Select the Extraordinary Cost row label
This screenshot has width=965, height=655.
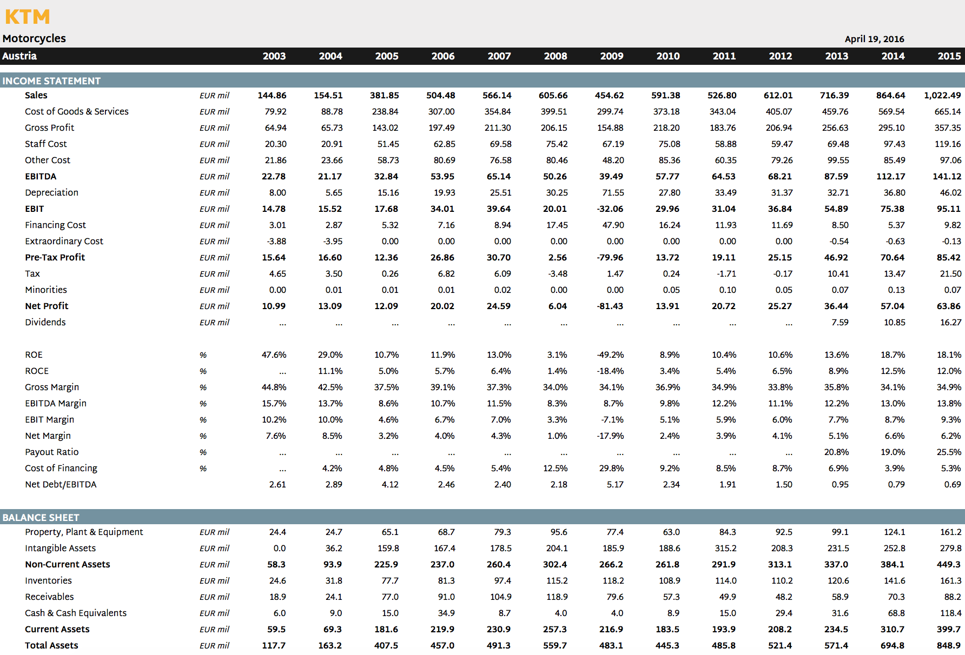pos(64,241)
